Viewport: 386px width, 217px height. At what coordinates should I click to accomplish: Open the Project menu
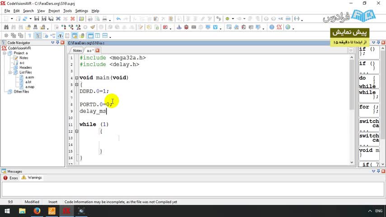pos(54,11)
